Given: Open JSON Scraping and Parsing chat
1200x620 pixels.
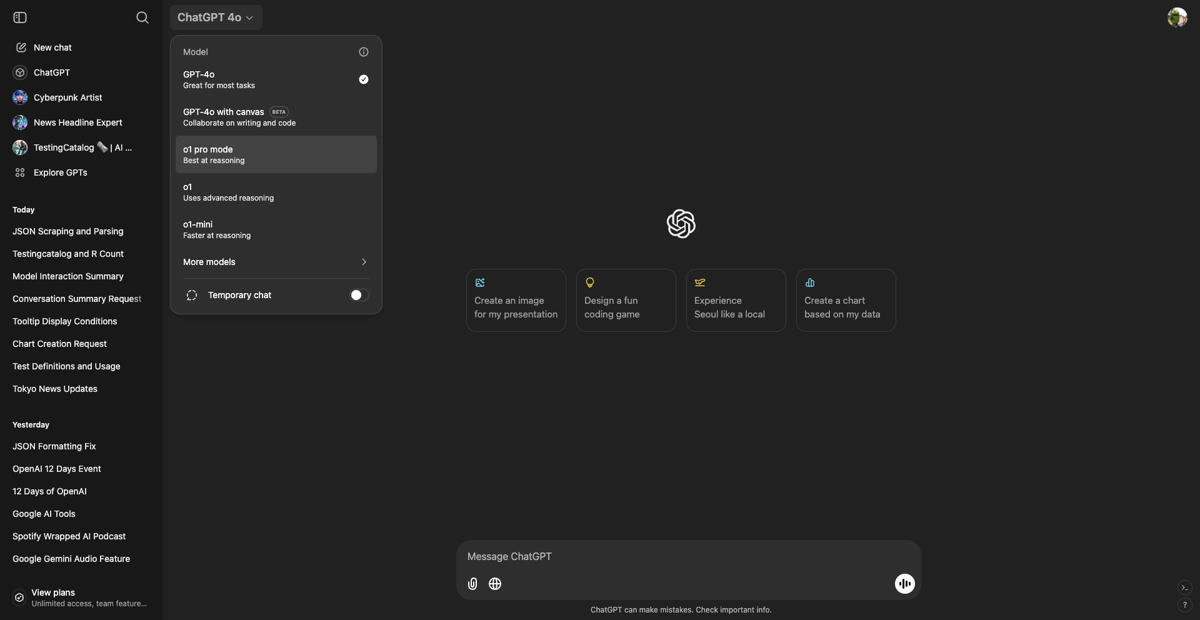Looking at the screenshot, I should pyautogui.click(x=81, y=231).
